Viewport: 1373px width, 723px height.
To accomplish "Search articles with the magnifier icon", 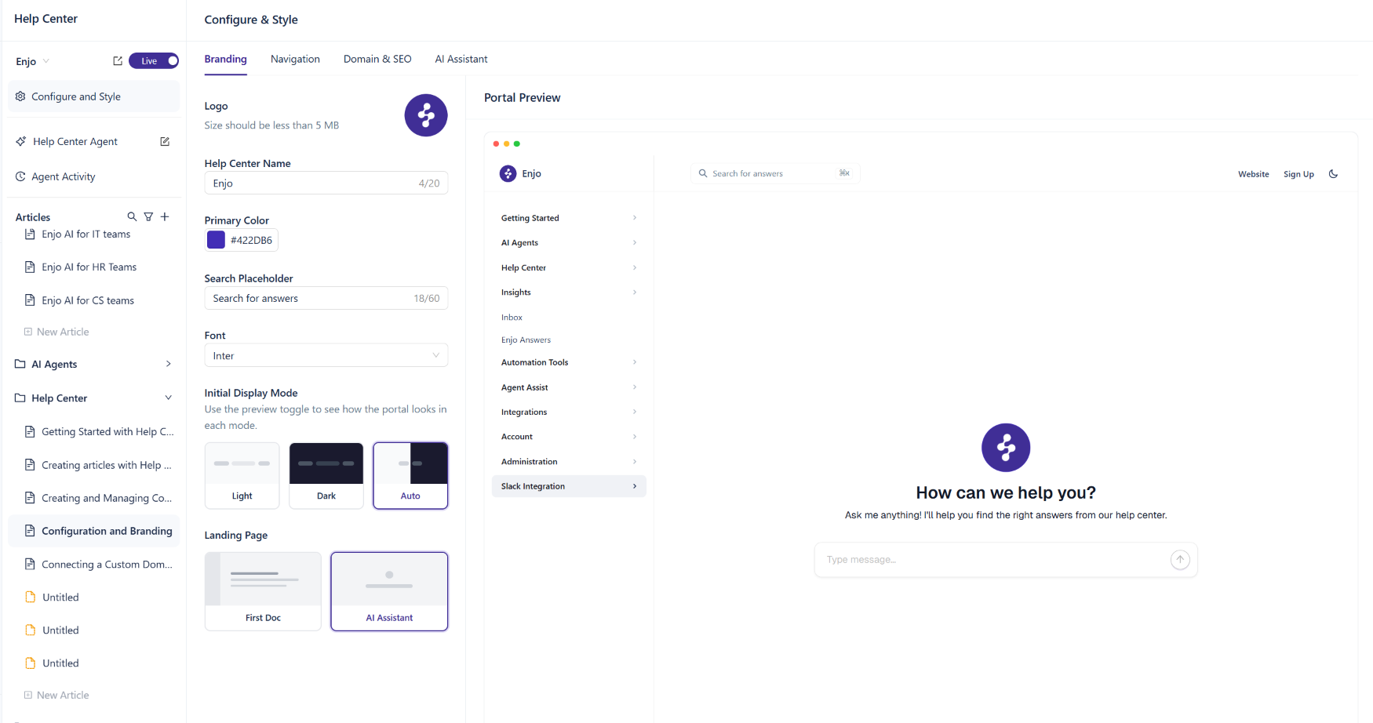I will 132,216.
